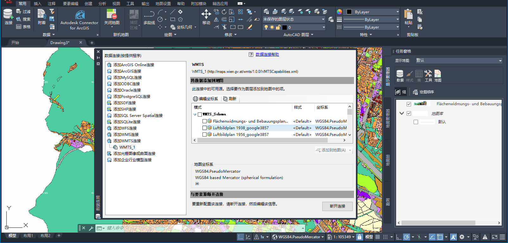
Task: Open the 工具 tools icon in task pane
Action: click(x=428, y=76)
